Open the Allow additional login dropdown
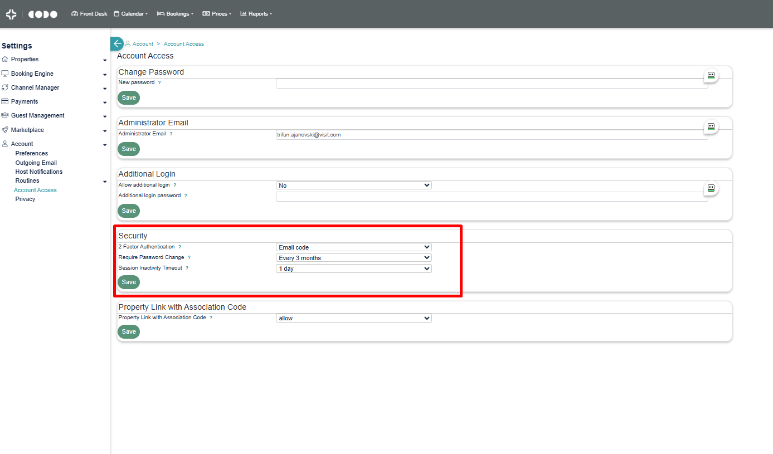Viewport: 773px width, 454px height. coord(354,185)
